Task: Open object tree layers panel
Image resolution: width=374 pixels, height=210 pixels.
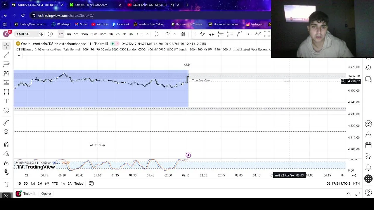Action: pyautogui.click(x=368, y=68)
